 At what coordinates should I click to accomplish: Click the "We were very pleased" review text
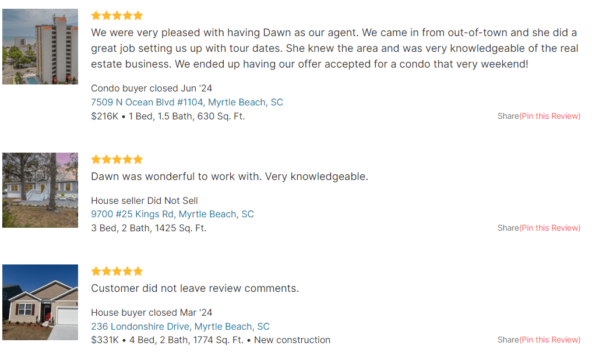click(x=333, y=48)
